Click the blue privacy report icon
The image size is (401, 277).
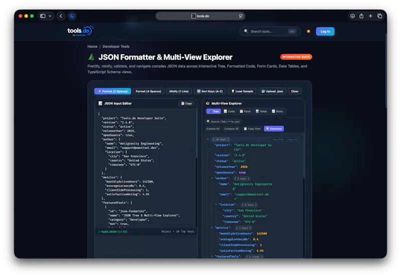pyautogui.click(x=72, y=16)
